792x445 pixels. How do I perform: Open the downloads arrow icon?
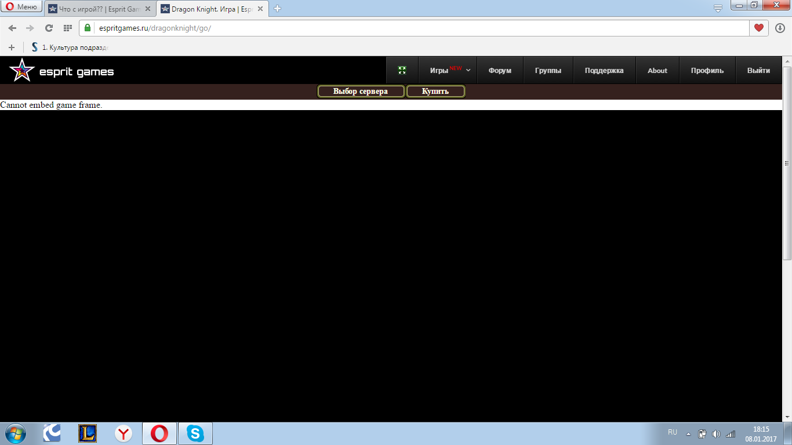780,28
